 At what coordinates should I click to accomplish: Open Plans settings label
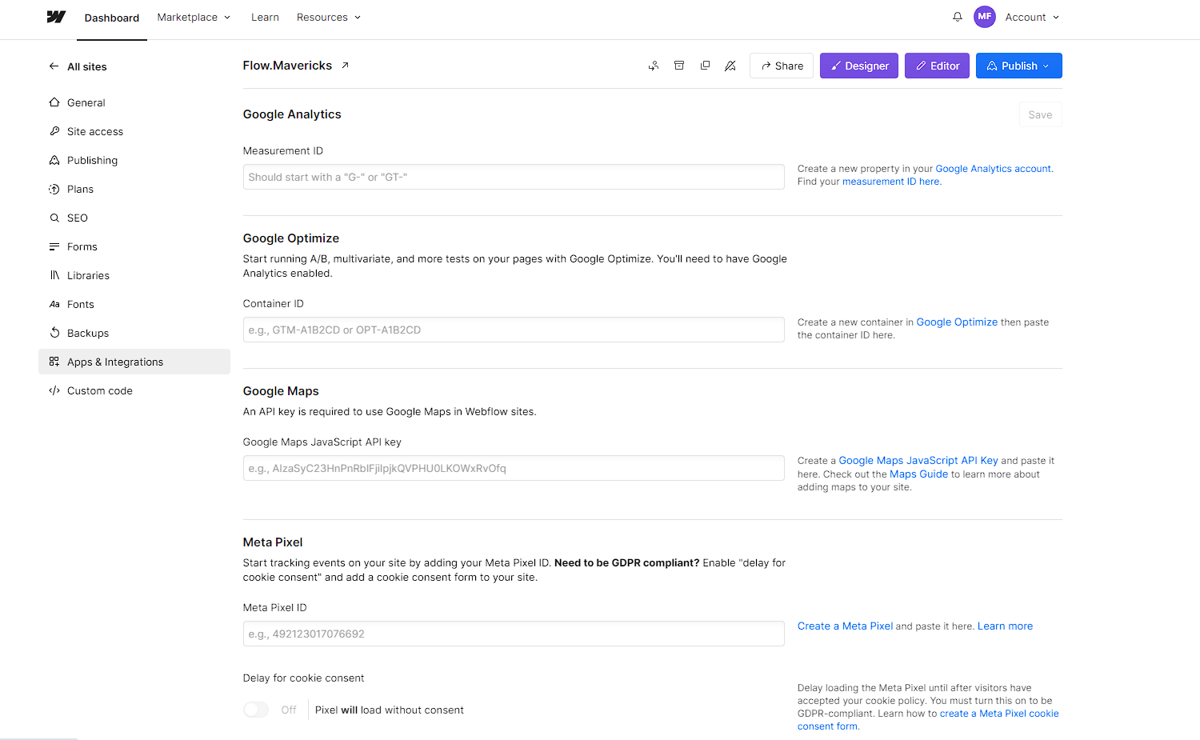pyautogui.click(x=80, y=189)
